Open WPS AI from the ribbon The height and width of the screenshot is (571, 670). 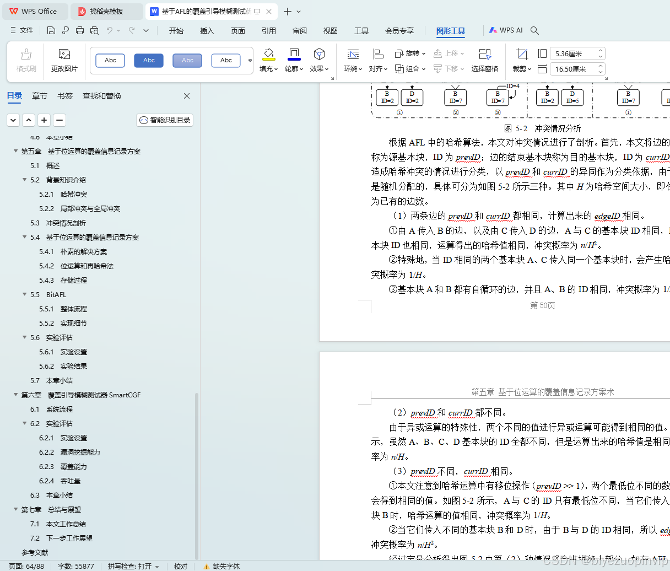505,30
